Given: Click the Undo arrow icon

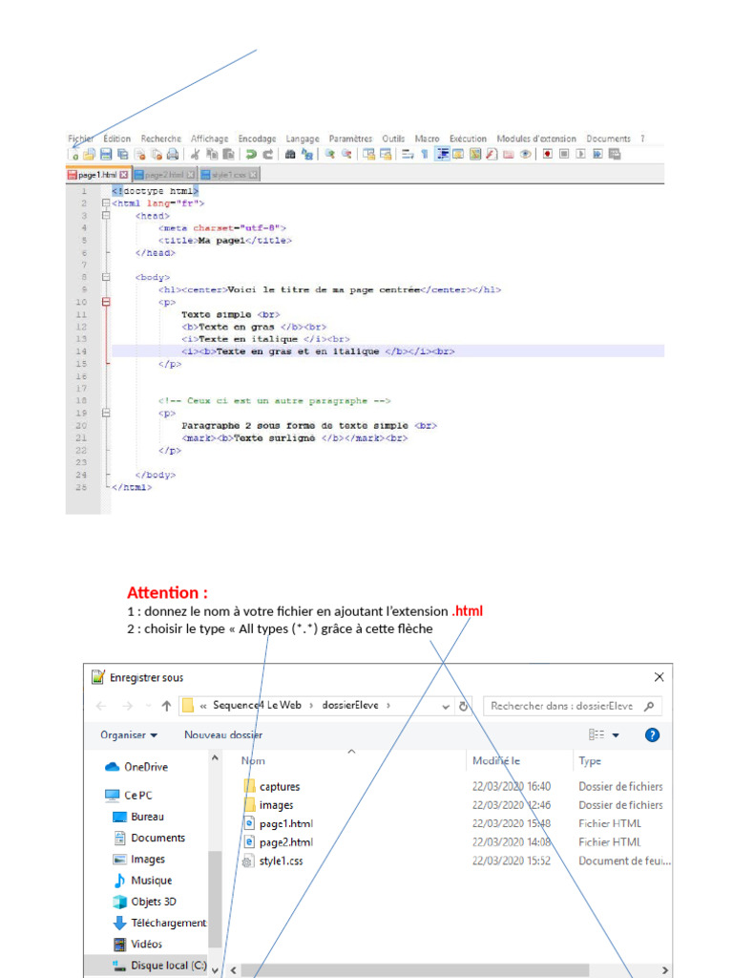Looking at the screenshot, I should pyautogui.click(x=250, y=154).
